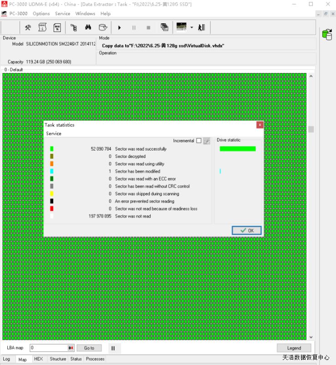Click the stacked windows icon in toolbar
The height and width of the screenshot is (365, 336).
(x=164, y=27)
